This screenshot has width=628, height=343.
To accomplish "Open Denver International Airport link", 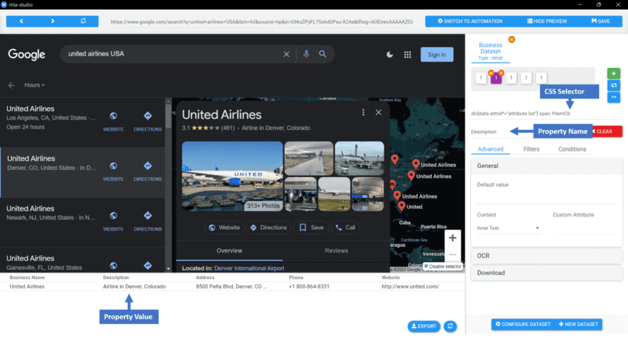I will [249, 268].
